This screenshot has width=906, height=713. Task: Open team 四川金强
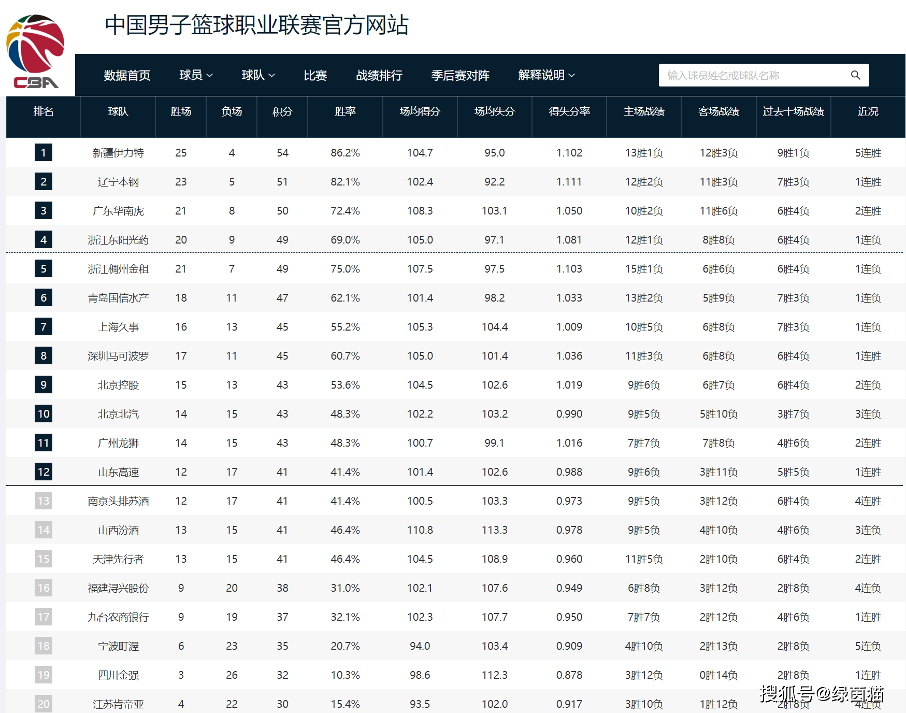click(x=118, y=675)
